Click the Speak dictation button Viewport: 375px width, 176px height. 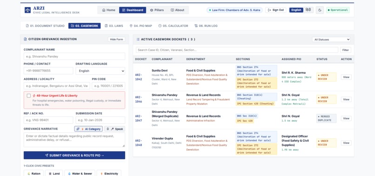point(114,129)
